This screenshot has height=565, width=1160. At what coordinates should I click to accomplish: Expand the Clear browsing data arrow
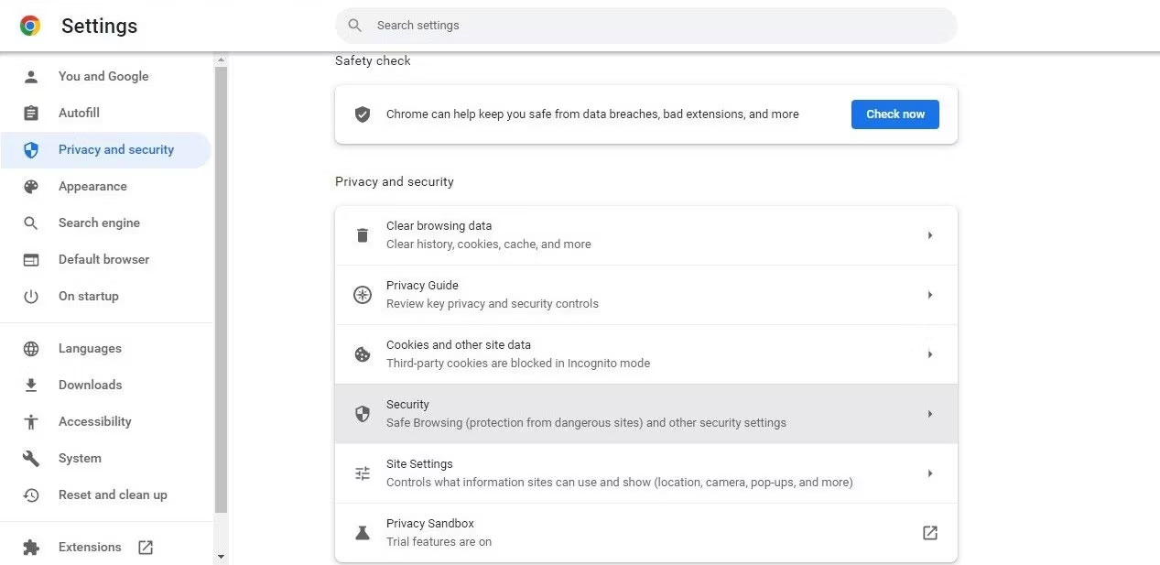click(x=929, y=235)
